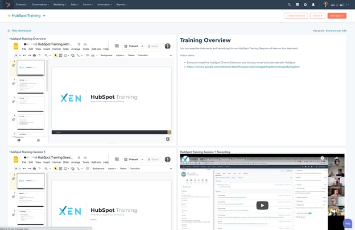This screenshot has width=355, height=230.
Task: Click Present button in Training Session 1 embed
Action: click(x=131, y=159)
